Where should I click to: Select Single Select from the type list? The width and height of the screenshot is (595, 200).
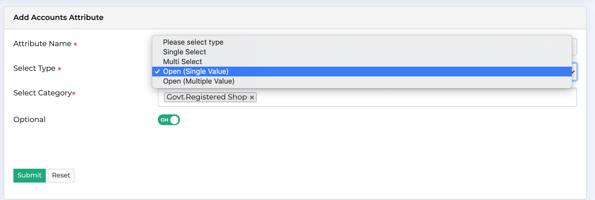184,52
